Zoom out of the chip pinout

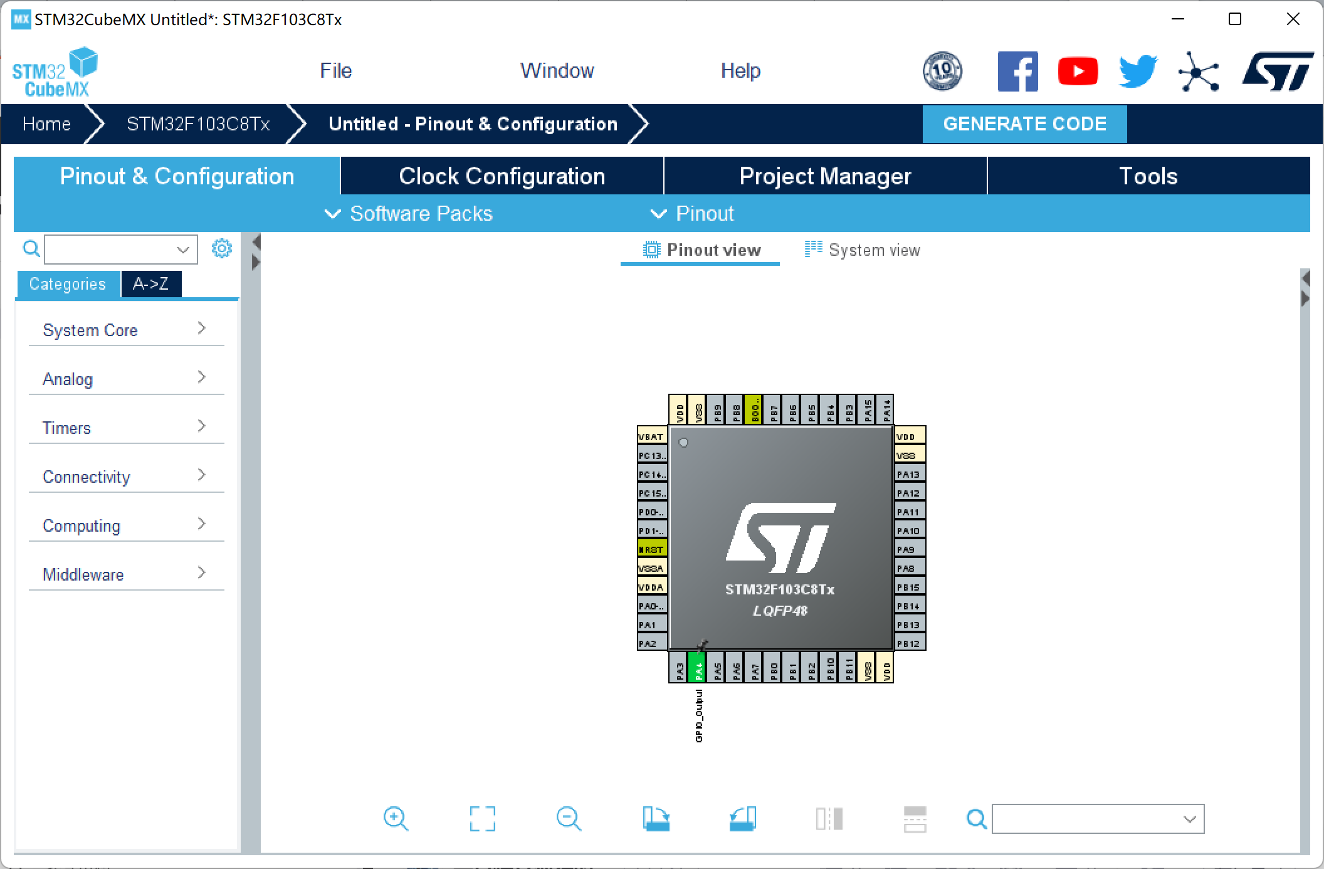tap(569, 819)
